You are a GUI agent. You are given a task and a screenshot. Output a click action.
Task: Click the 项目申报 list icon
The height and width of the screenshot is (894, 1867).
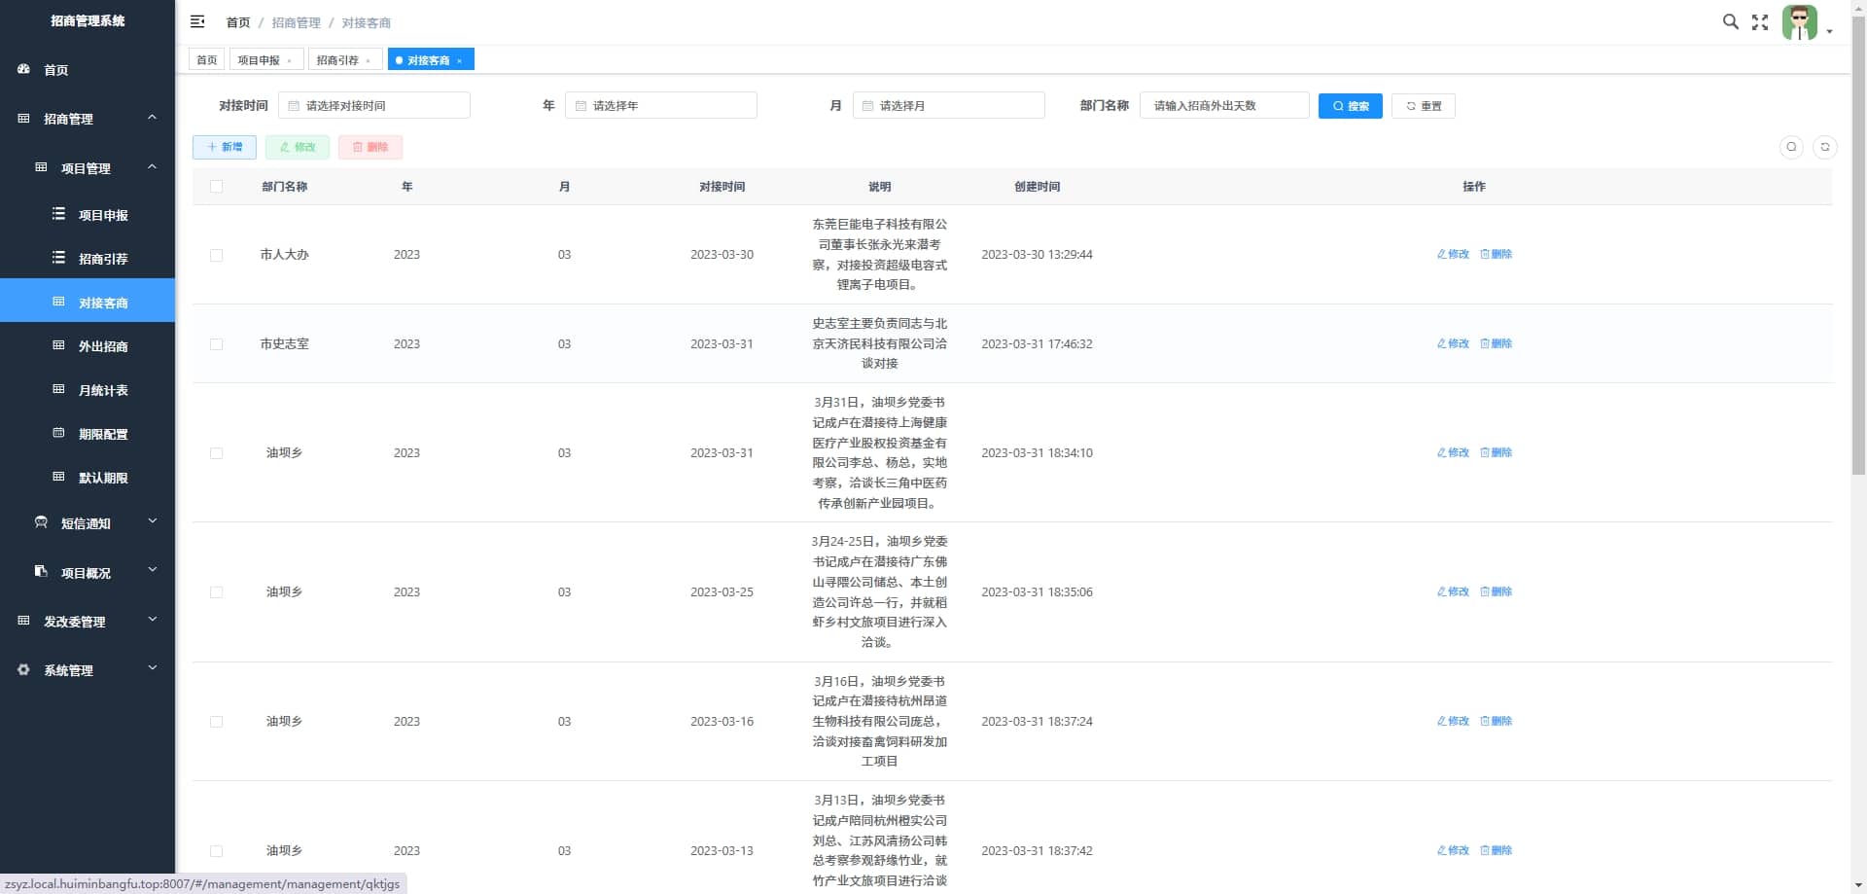coord(59,214)
